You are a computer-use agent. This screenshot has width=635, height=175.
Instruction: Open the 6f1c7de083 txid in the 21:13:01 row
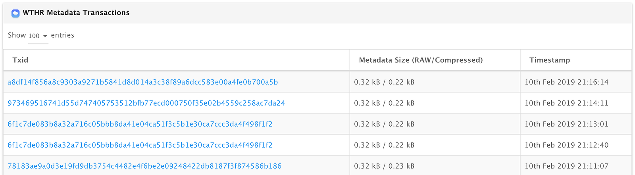click(x=140, y=124)
